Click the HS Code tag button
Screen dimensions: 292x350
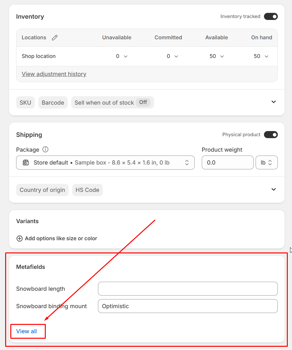coord(87,190)
